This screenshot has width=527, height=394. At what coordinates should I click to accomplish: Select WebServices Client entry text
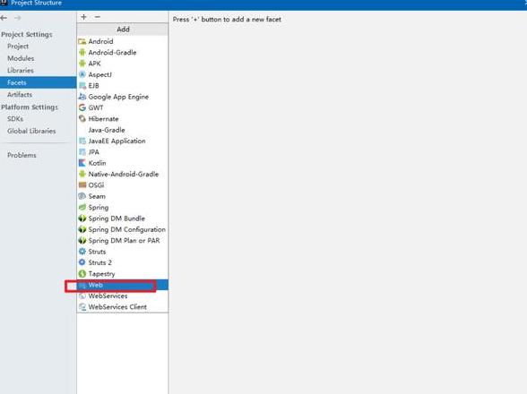click(x=117, y=307)
